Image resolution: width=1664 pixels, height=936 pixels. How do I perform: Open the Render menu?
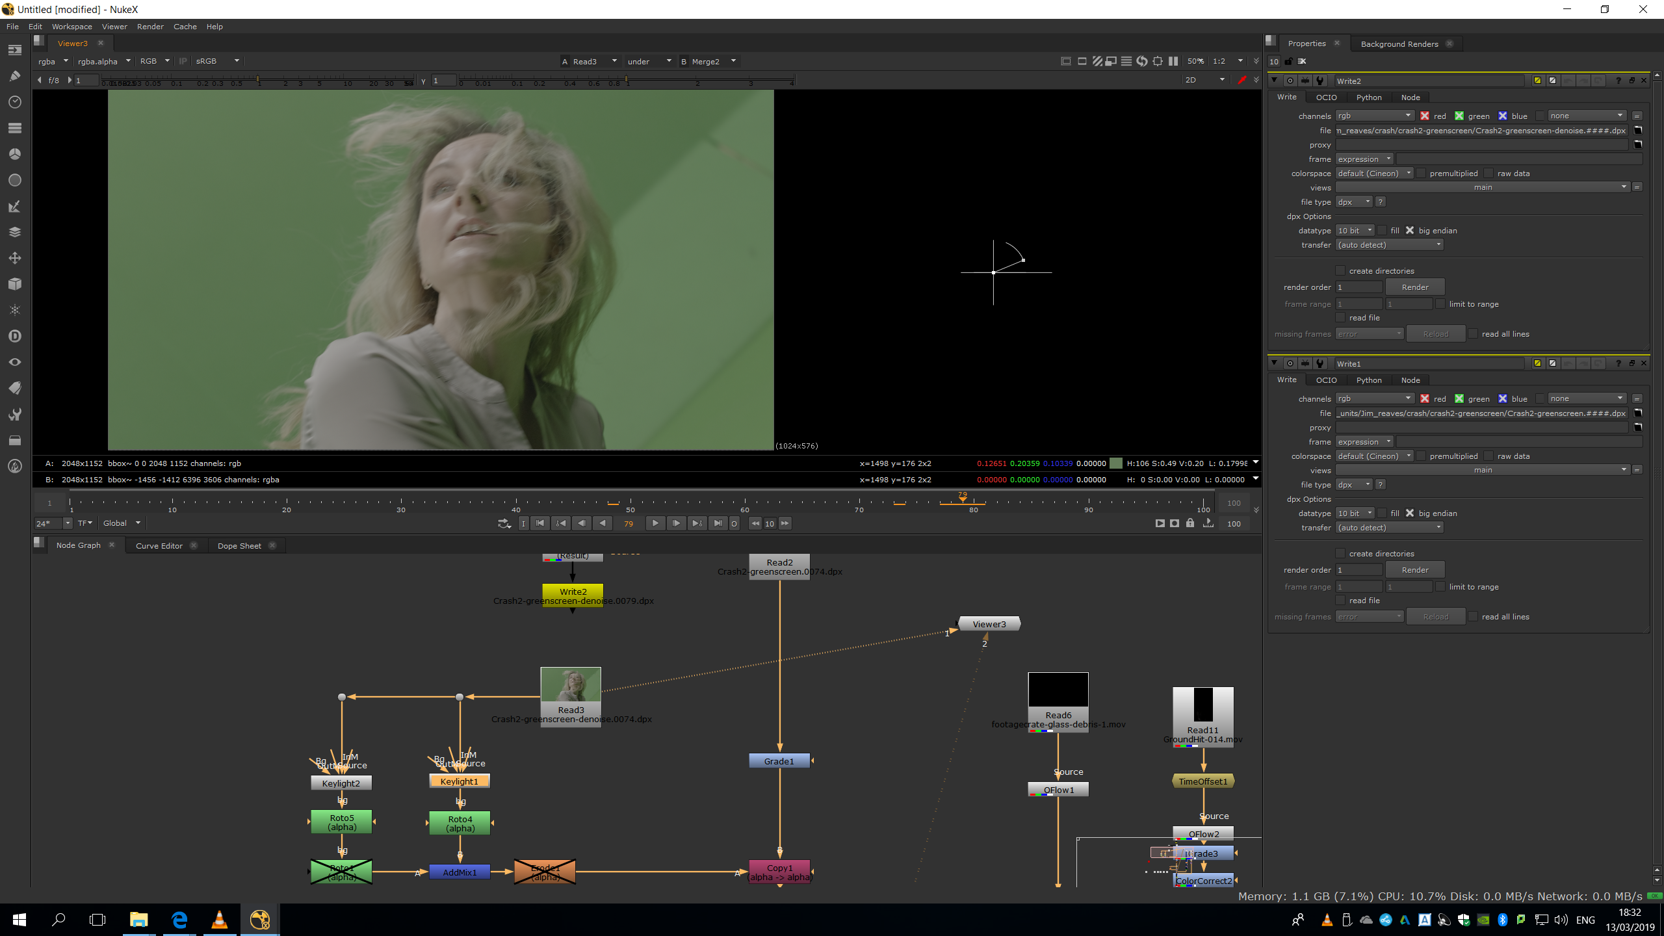(x=150, y=27)
